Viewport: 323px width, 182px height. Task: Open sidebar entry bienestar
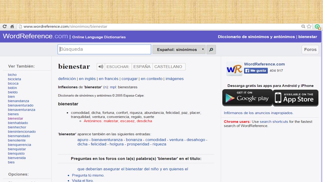coord(15,119)
